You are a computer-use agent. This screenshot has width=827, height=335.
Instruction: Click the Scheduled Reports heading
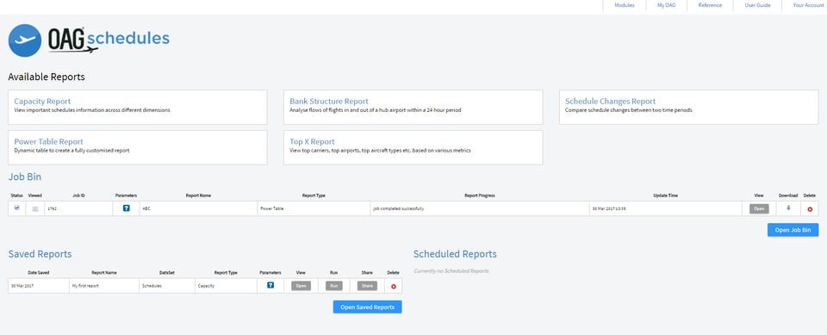(x=455, y=254)
